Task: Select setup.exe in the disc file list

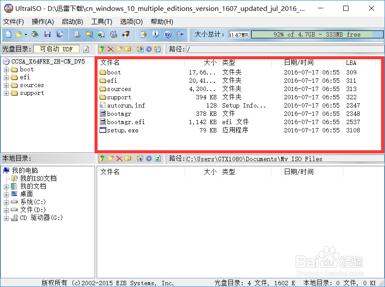Action: pyautogui.click(x=122, y=130)
